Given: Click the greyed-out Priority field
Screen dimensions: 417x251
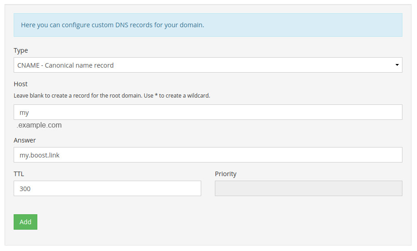Looking at the screenshot, I should pyautogui.click(x=309, y=188).
